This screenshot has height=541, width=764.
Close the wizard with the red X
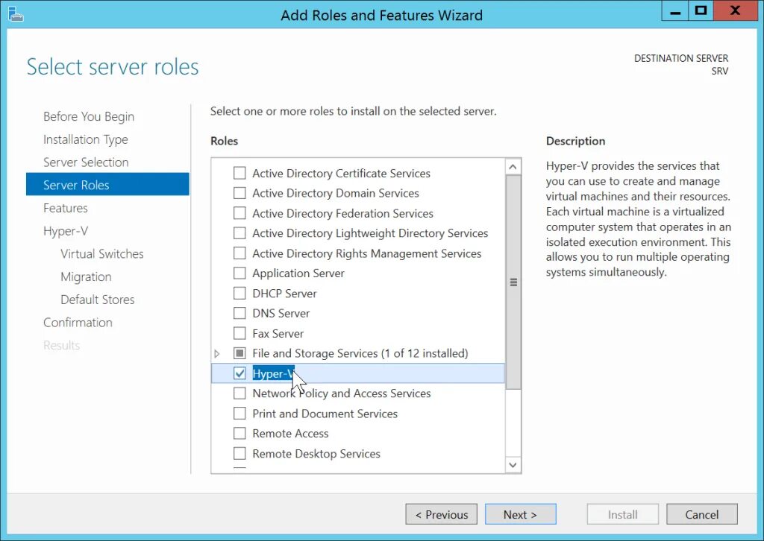tap(735, 10)
